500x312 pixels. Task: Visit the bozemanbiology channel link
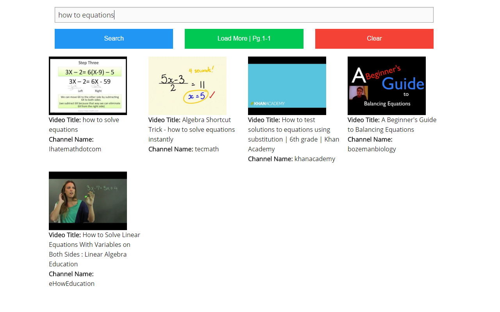pyautogui.click(x=371, y=149)
